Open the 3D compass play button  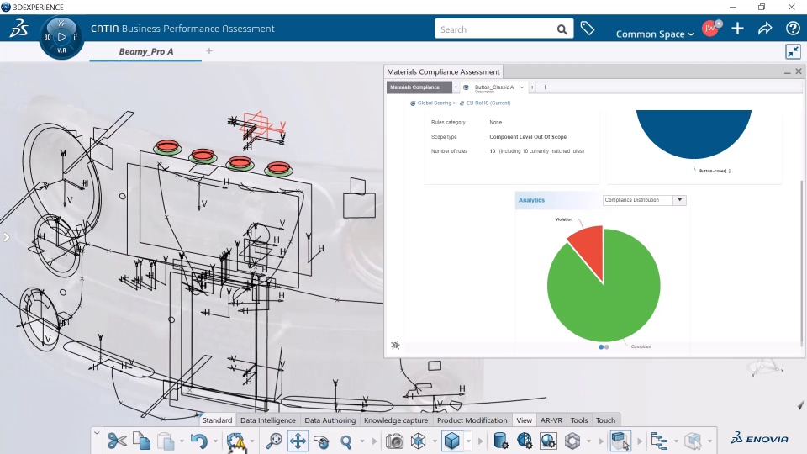pos(61,37)
